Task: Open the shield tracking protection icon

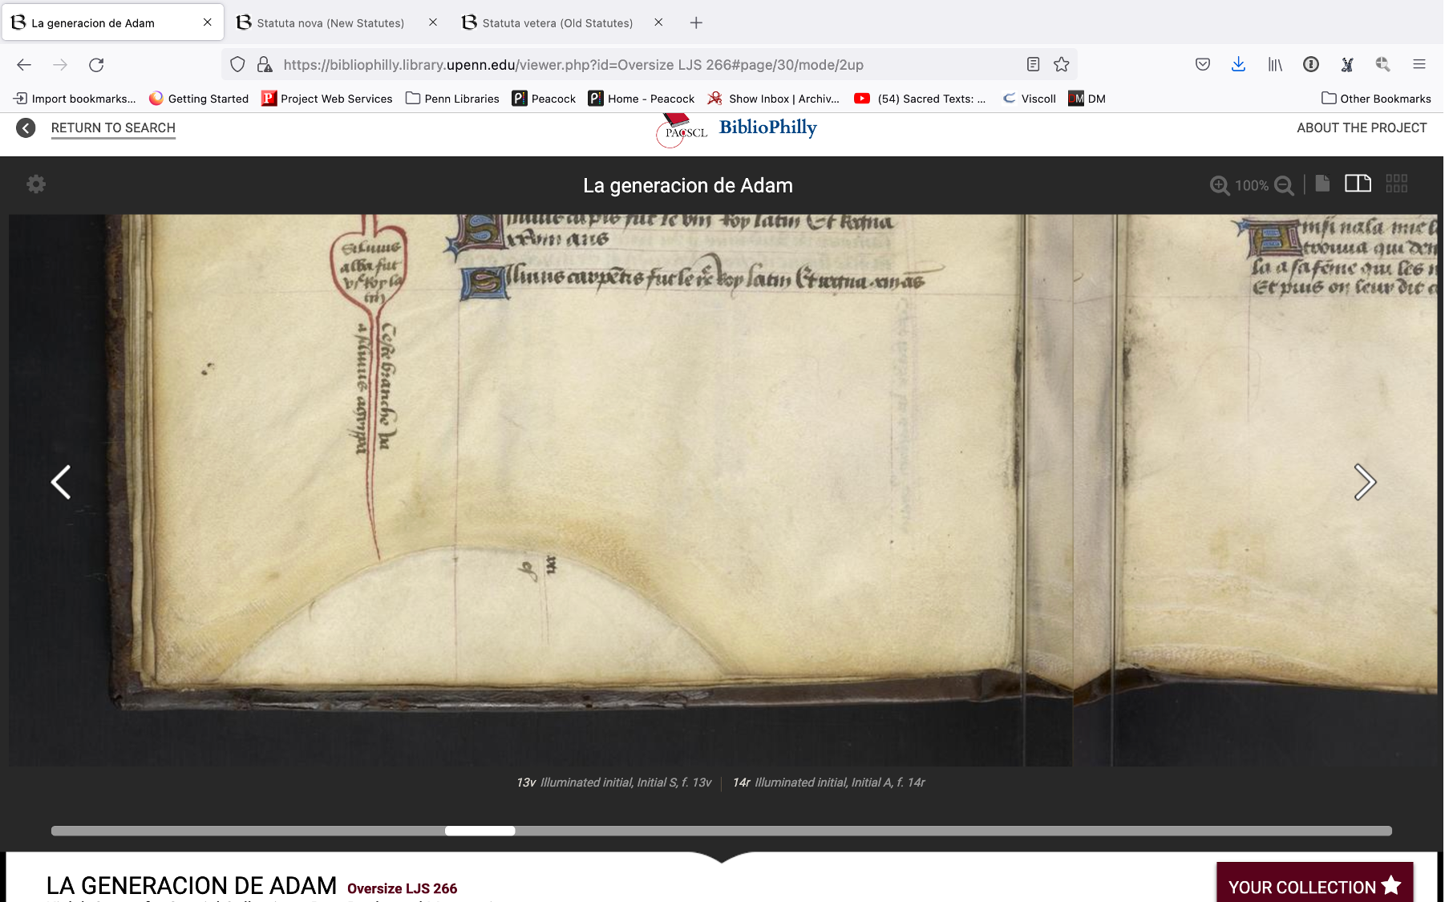Action: 237,65
